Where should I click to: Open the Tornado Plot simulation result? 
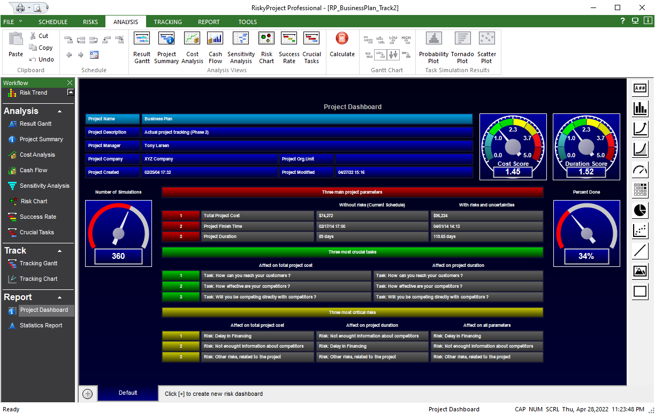tap(462, 48)
